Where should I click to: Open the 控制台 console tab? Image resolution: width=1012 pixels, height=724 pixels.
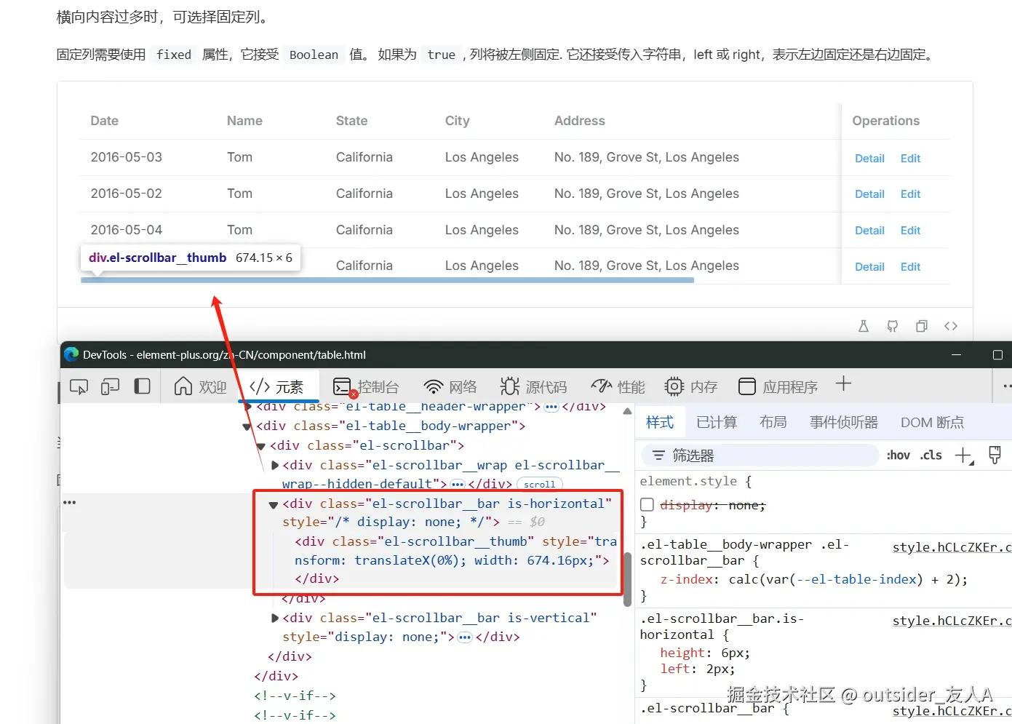point(366,386)
